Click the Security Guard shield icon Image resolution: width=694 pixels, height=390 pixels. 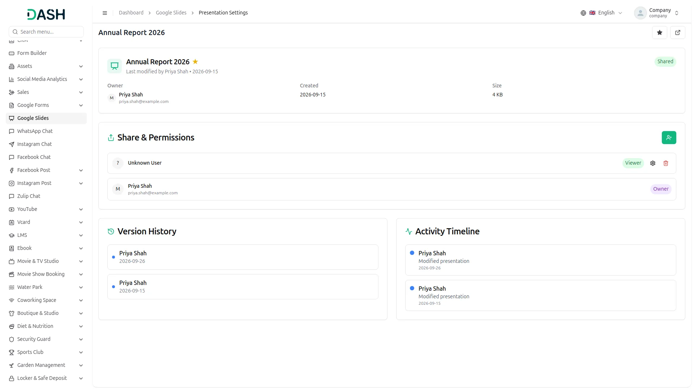click(x=12, y=339)
